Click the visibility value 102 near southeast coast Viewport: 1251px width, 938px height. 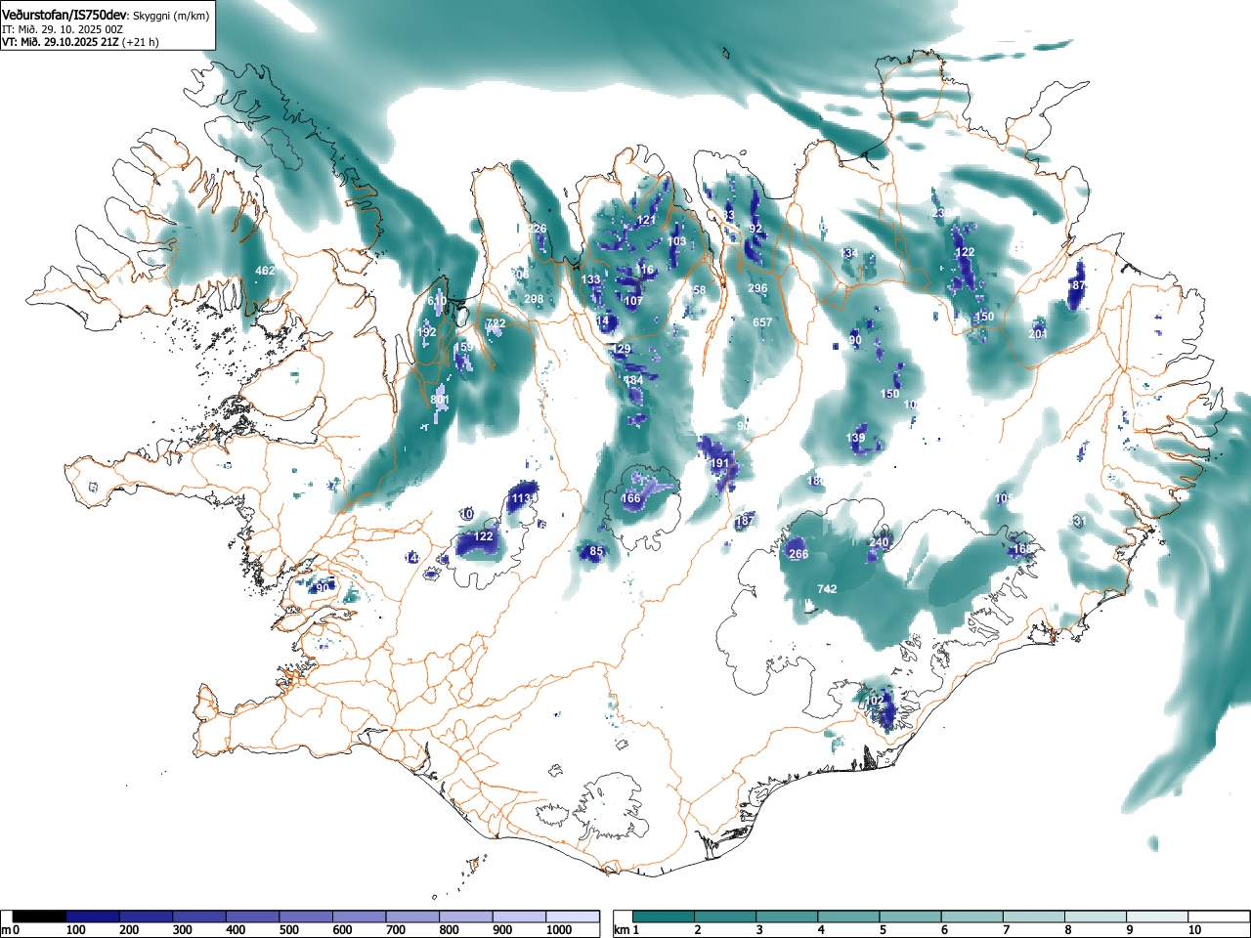[875, 701]
